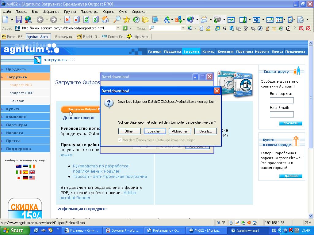Click the Forward arrow toolbar button

click(53, 20)
